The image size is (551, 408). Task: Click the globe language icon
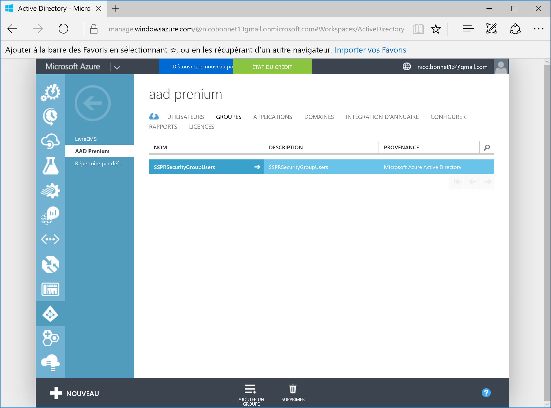pyautogui.click(x=407, y=67)
